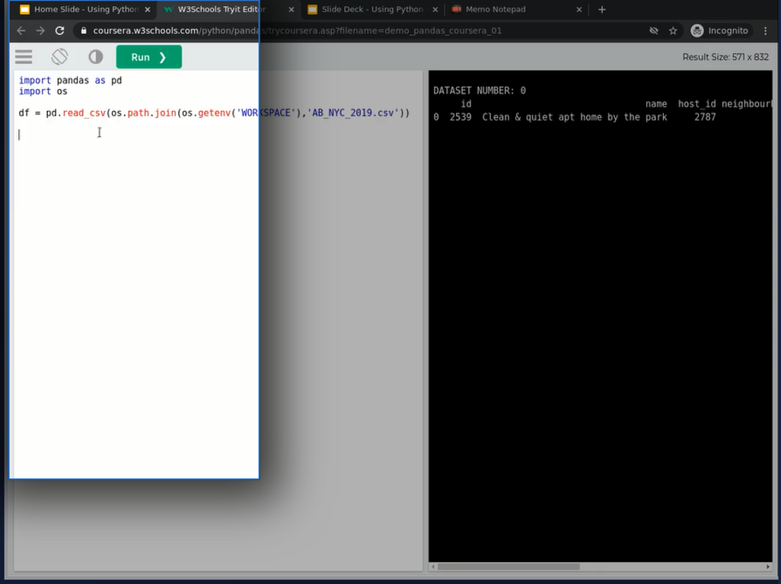
Task: Click the 'getenv' call in the code
Action: click(214, 113)
